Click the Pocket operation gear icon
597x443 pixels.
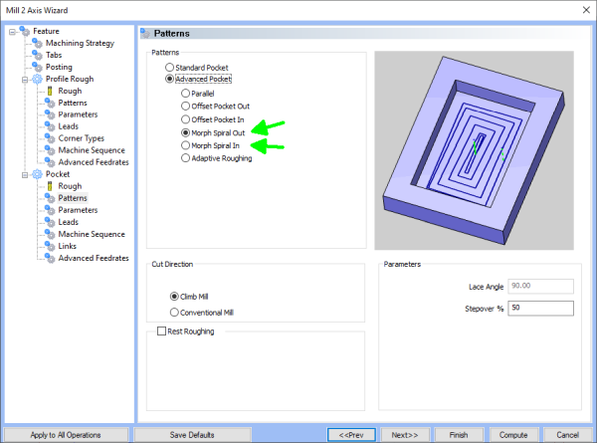[38, 174]
